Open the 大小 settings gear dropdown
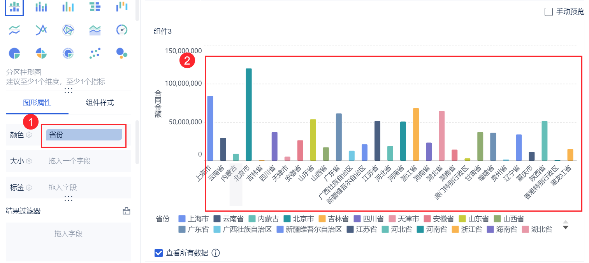The image size is (589, 263). (x=29, y=161)
